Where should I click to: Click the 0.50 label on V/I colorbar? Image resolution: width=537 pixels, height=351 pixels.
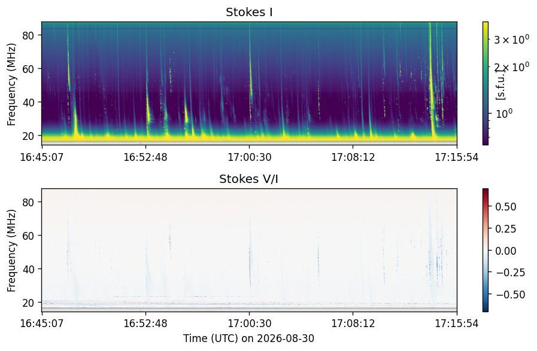(505, 207)
